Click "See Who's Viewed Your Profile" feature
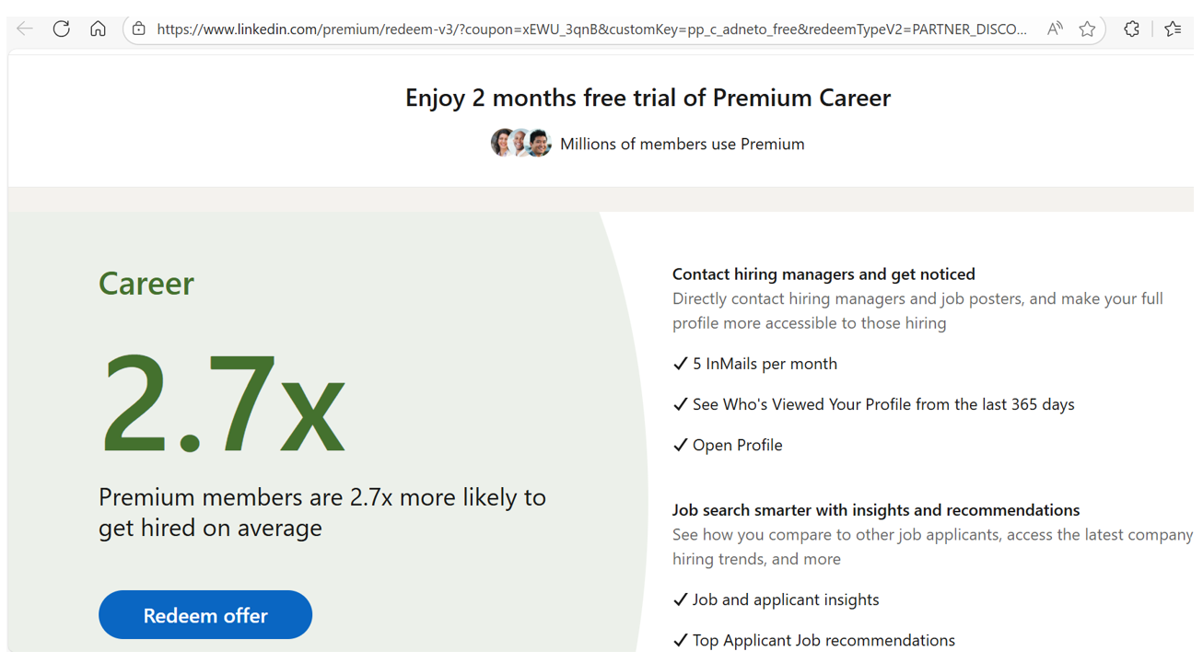The image size is (1203, 663). pos(882,404)
